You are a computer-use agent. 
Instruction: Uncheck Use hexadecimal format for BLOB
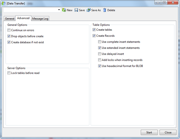[x=100, y=66]
